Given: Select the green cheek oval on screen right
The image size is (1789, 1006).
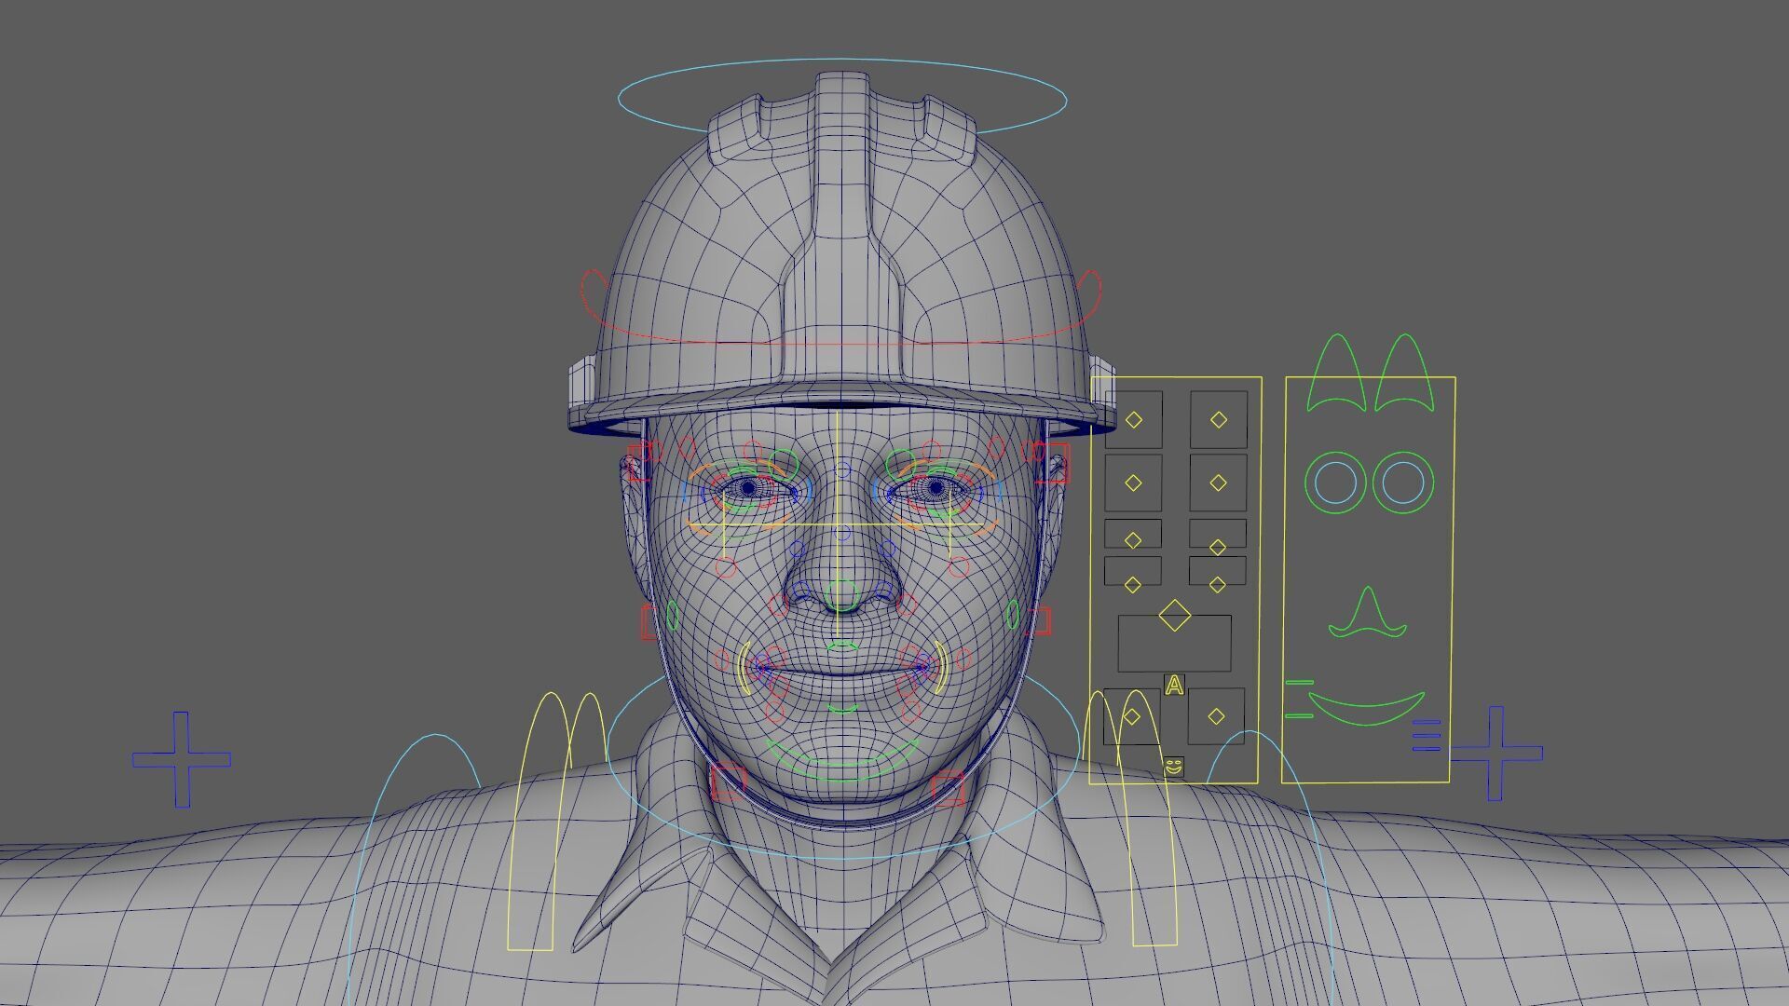Looking at the screenshot, I should point(1013,614).
